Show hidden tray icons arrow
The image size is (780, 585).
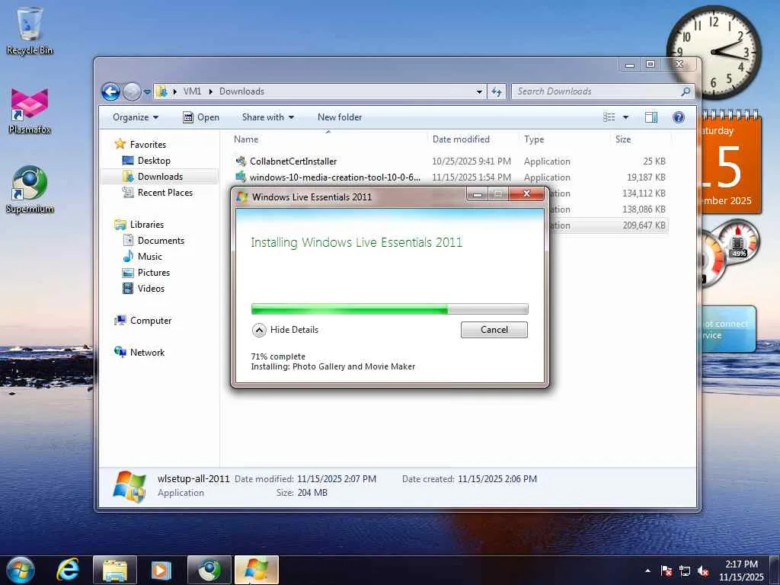pyautogui.click(x=647, y=571)
